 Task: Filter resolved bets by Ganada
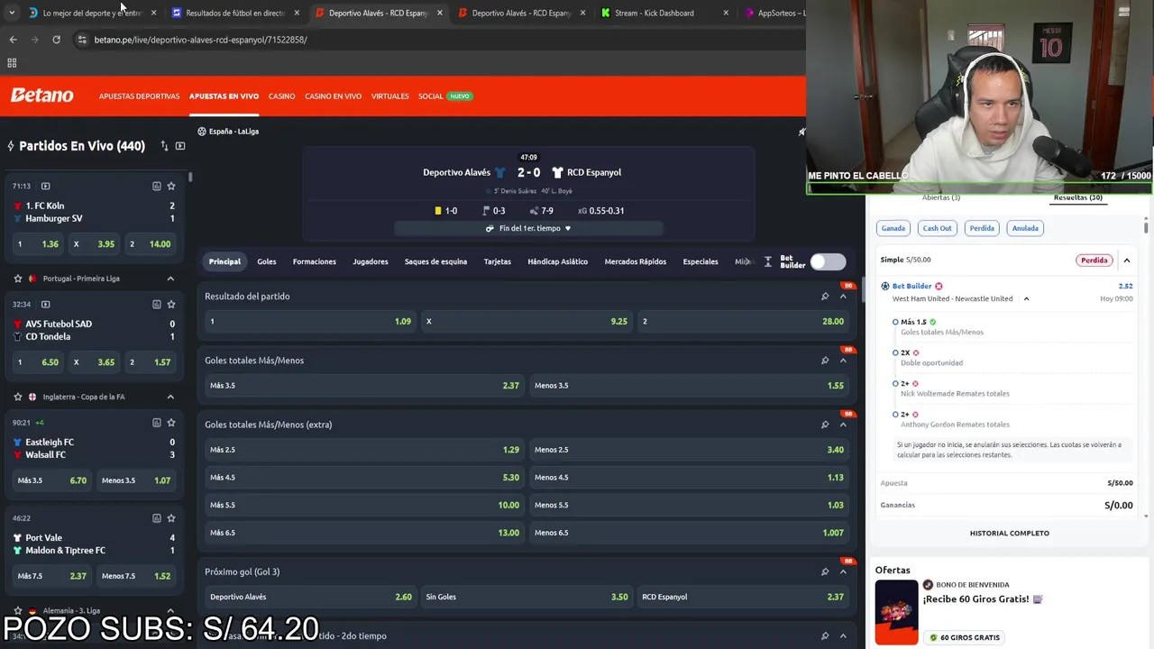click(x=893, y=228)
